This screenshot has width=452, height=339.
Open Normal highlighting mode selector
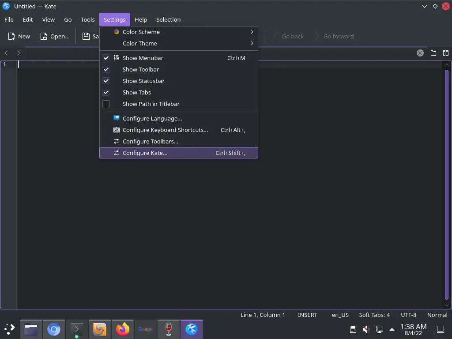pyautogui.click(x=437, y=315)
